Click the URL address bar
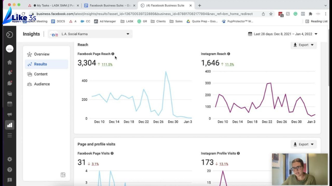The width and height of the screenshot is (332, 186). coord(144,14)
